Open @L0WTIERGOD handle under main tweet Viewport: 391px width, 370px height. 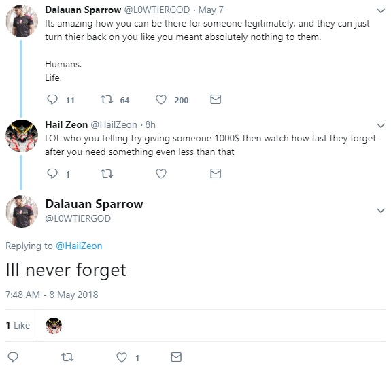[x=78, y=218]
